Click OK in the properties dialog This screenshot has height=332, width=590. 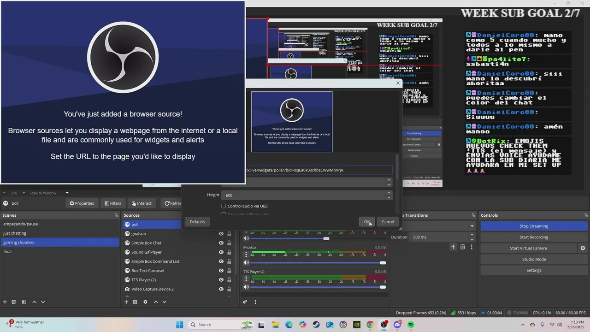(367, 222)
